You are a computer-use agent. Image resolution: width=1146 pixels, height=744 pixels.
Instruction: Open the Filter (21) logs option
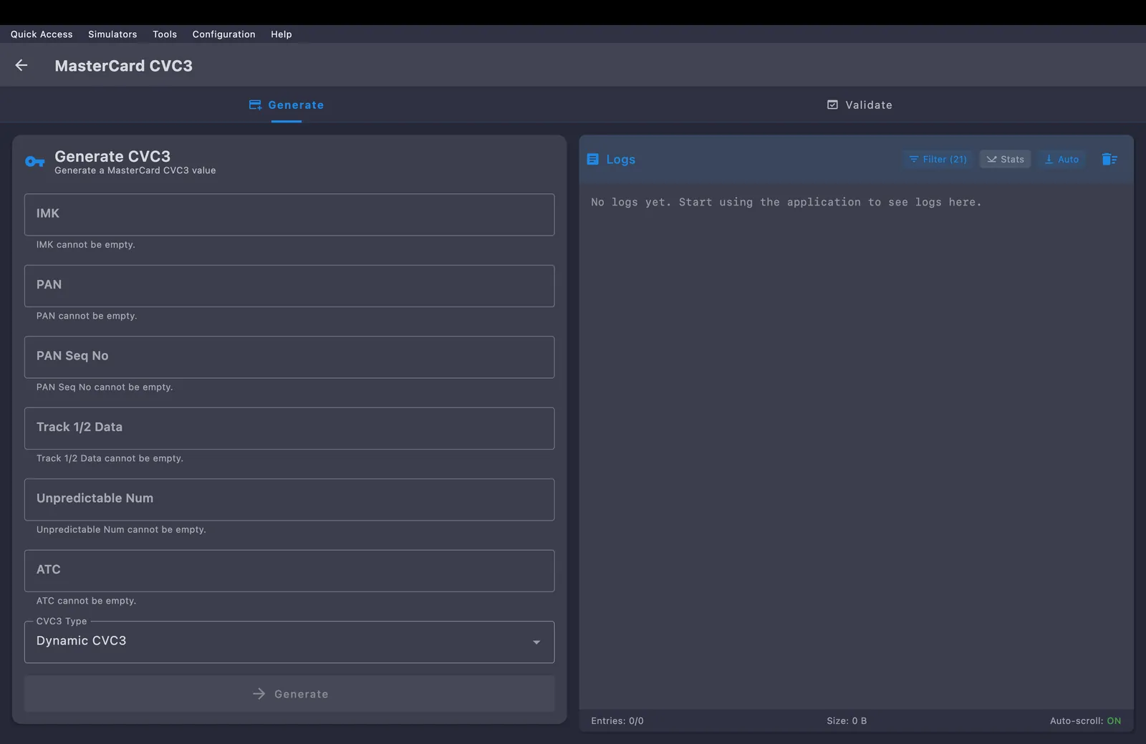938,159
